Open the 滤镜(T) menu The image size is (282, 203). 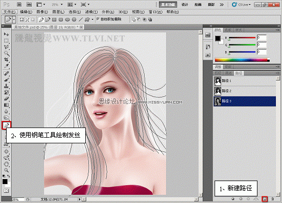point(91,12)
